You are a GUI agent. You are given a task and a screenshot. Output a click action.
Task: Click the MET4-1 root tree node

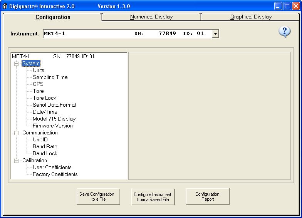point(53,56)
